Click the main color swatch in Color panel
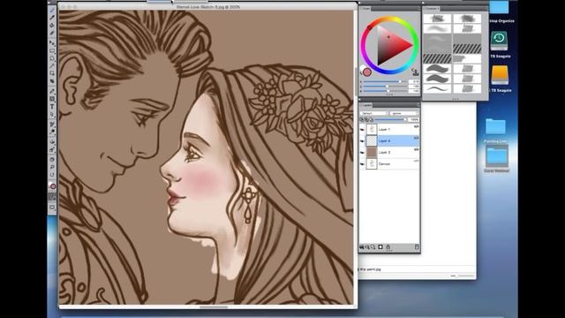Image resolution: width=565 pixels, height=318 pixels. click(x=367, y=72)
